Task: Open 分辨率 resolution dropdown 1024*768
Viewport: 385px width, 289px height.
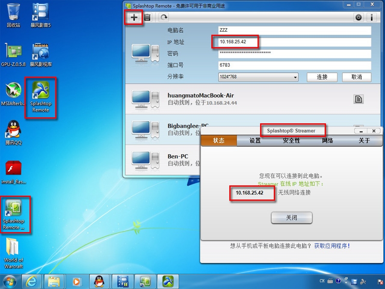Action: [258, 77]
